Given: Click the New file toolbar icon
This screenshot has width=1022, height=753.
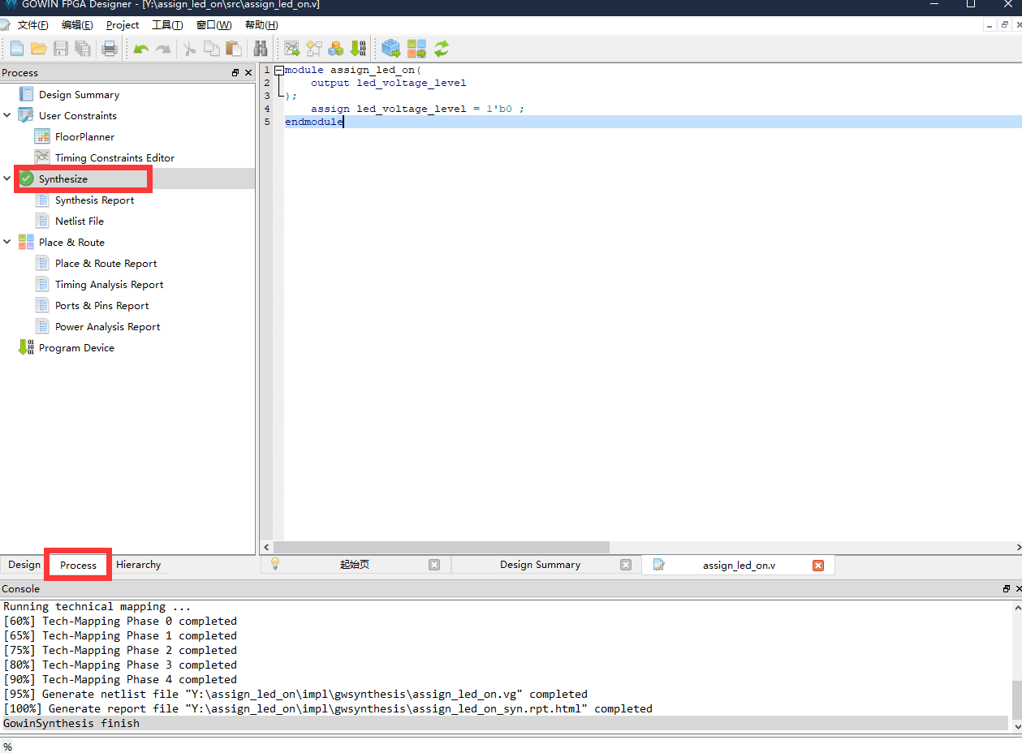Looking at the screenshot, I should tap(16, 49).
